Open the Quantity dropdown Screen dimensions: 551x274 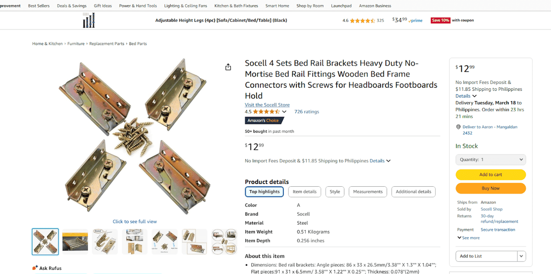coord(490,160)
